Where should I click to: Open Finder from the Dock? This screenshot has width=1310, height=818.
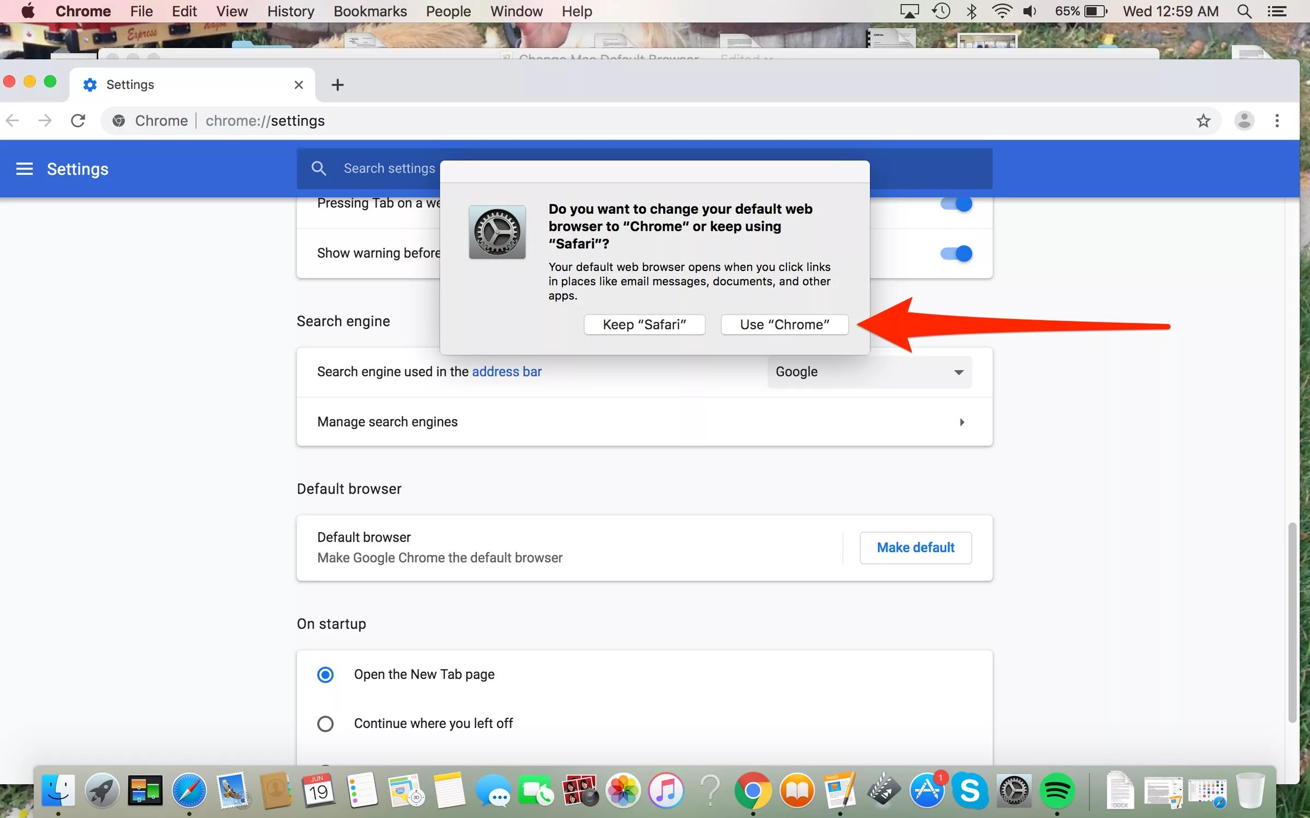click(x=58, y=791)
